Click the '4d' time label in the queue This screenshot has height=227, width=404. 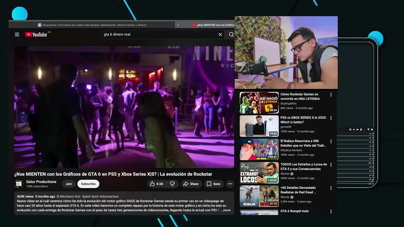[370, 171]
